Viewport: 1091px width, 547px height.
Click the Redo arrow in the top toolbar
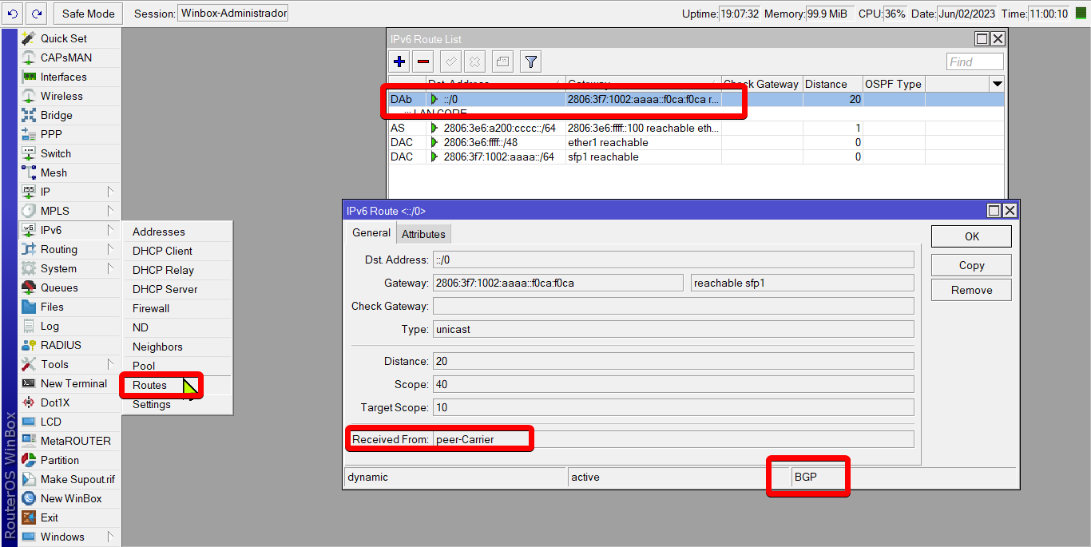click(37, 14)
